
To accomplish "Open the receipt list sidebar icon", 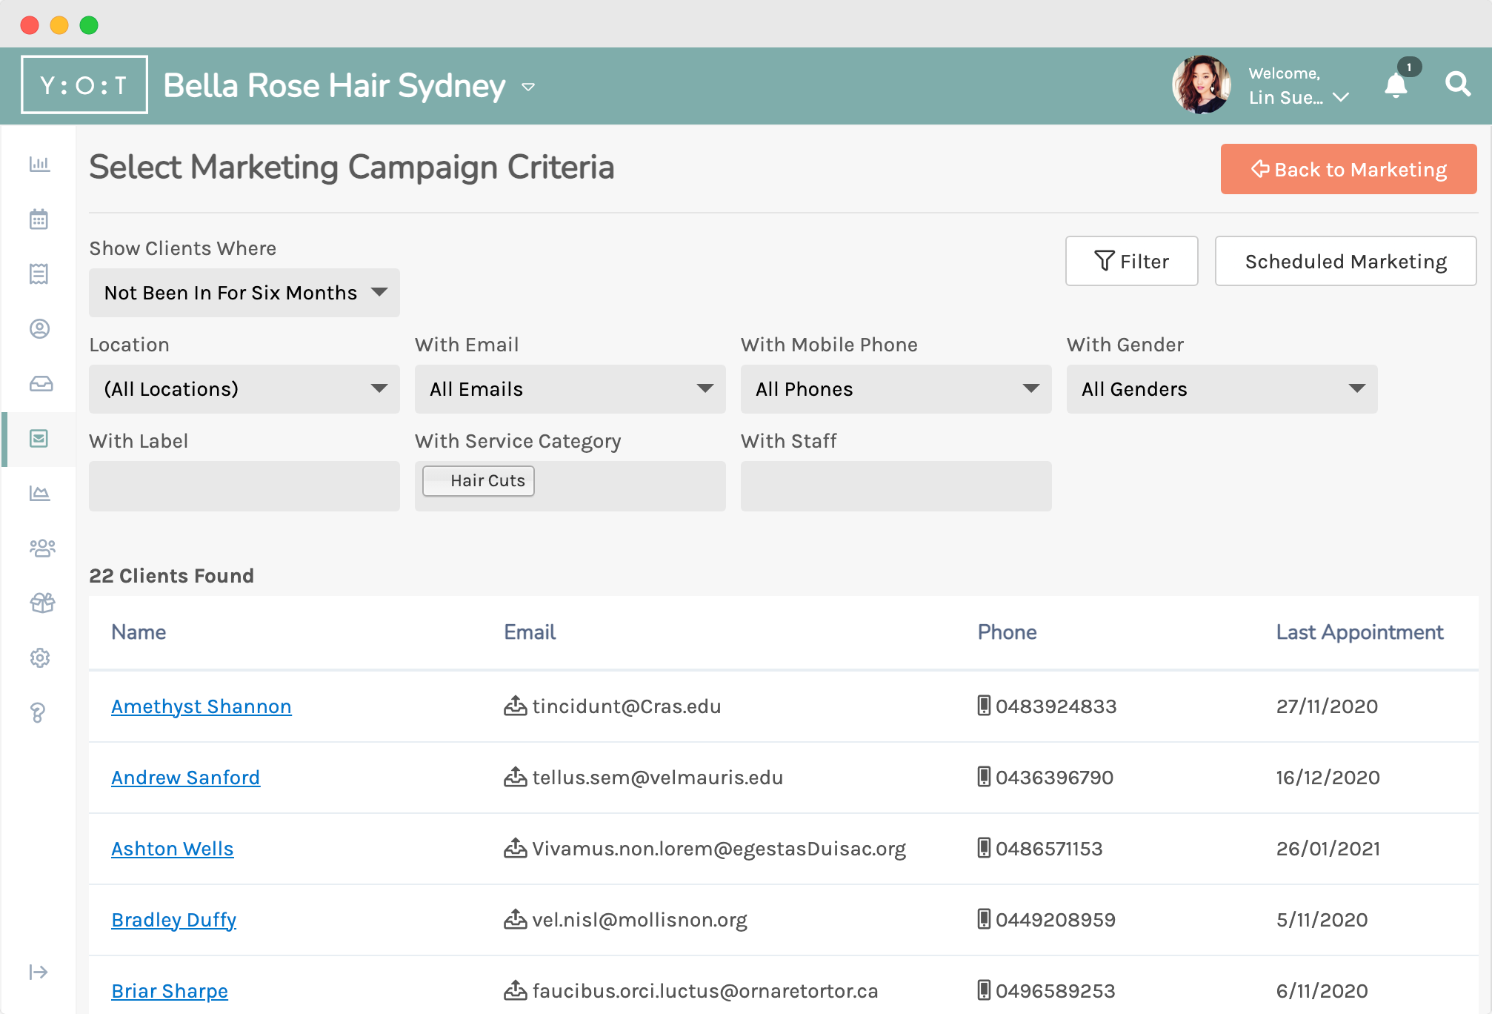I will click(x=39, y=274).
